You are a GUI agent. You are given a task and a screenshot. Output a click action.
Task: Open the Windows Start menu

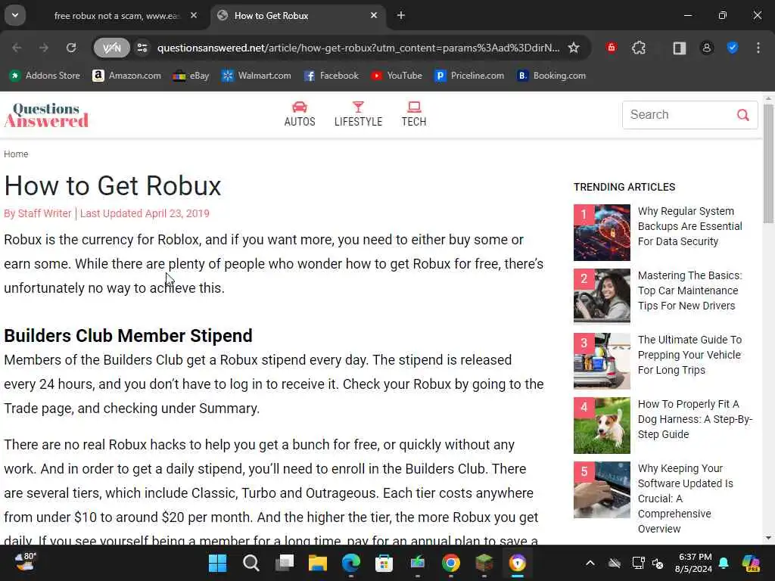tap(217, 563)
